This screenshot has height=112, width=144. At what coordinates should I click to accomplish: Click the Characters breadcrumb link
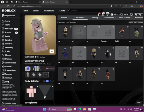(x=62, y=22)
